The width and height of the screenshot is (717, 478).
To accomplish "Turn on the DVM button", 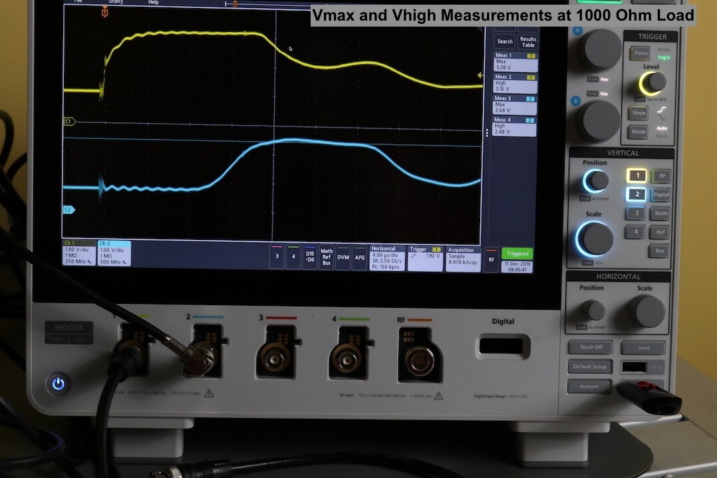I will (343, 257).
